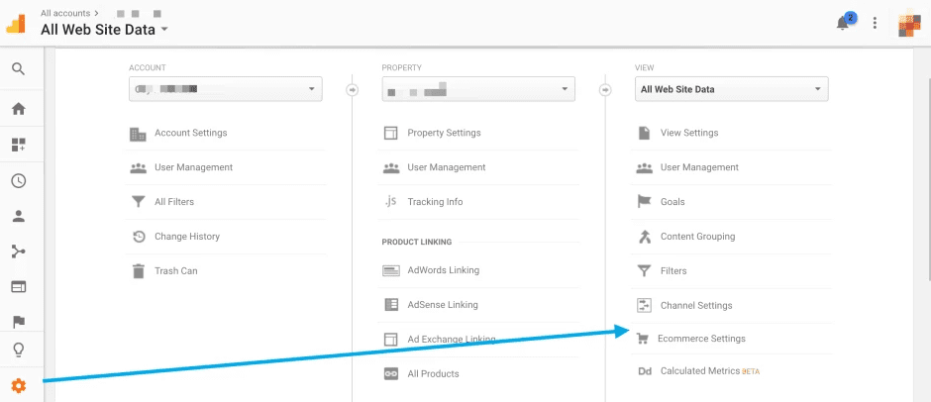Open Acquisition branching icon in sidebar
The height and width of the screenshot is (402, 931).
(x=19, y=251)
